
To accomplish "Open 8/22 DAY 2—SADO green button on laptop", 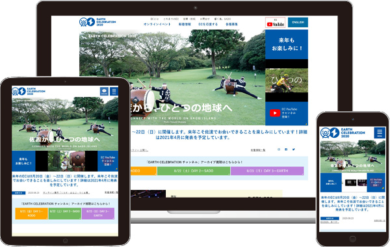I will [x=194, y=171].
